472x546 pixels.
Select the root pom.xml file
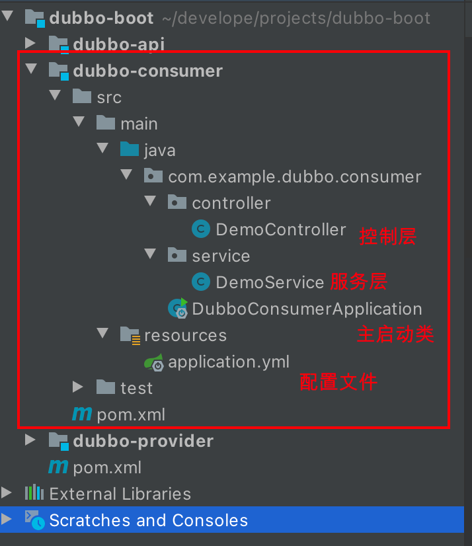[x=107, y=467]
